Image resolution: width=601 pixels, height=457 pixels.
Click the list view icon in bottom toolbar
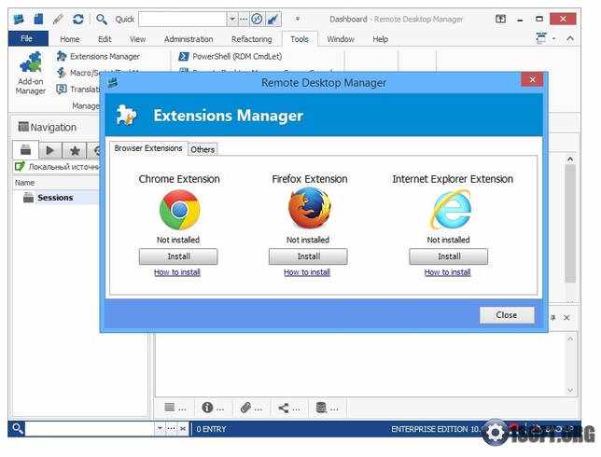point(170,408)
